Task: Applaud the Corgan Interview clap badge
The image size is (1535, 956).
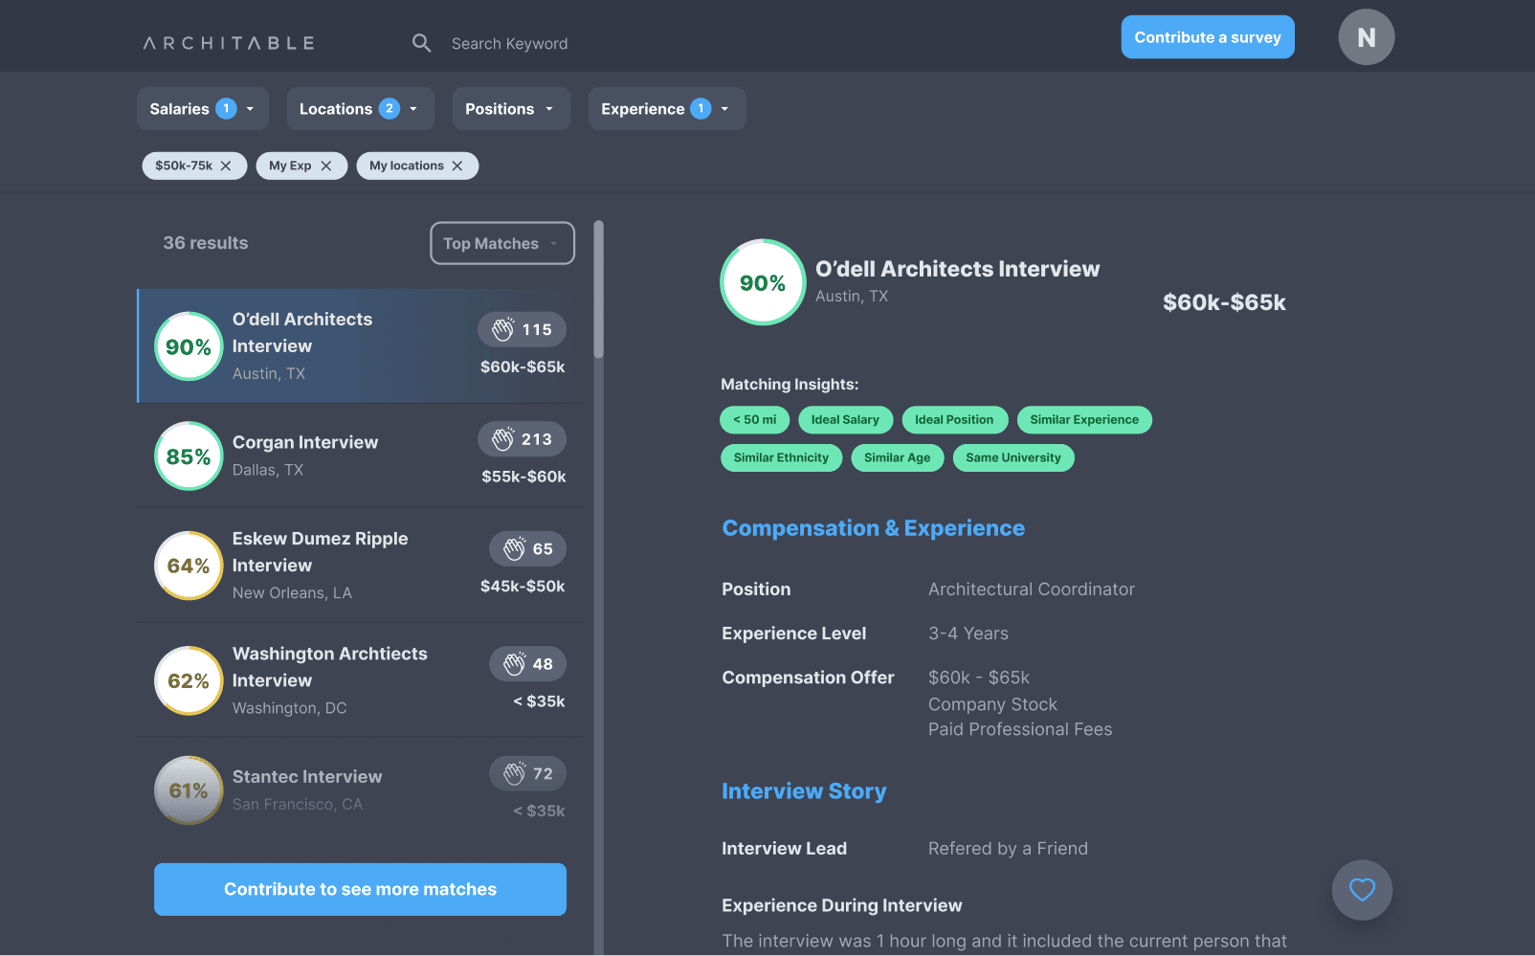Action: point(523,439)
